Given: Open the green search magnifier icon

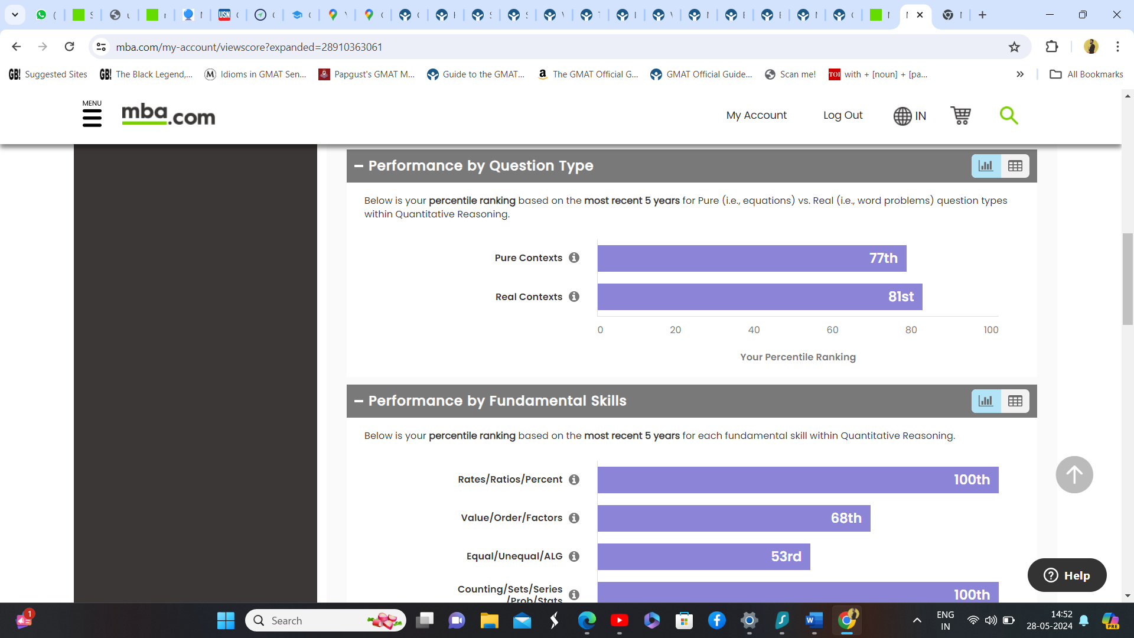Looking at the screenshot, I should [x=1008, y=115].
